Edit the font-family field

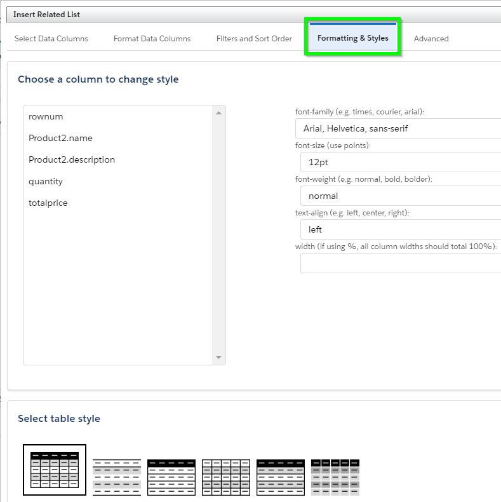(x=398, y=128)
